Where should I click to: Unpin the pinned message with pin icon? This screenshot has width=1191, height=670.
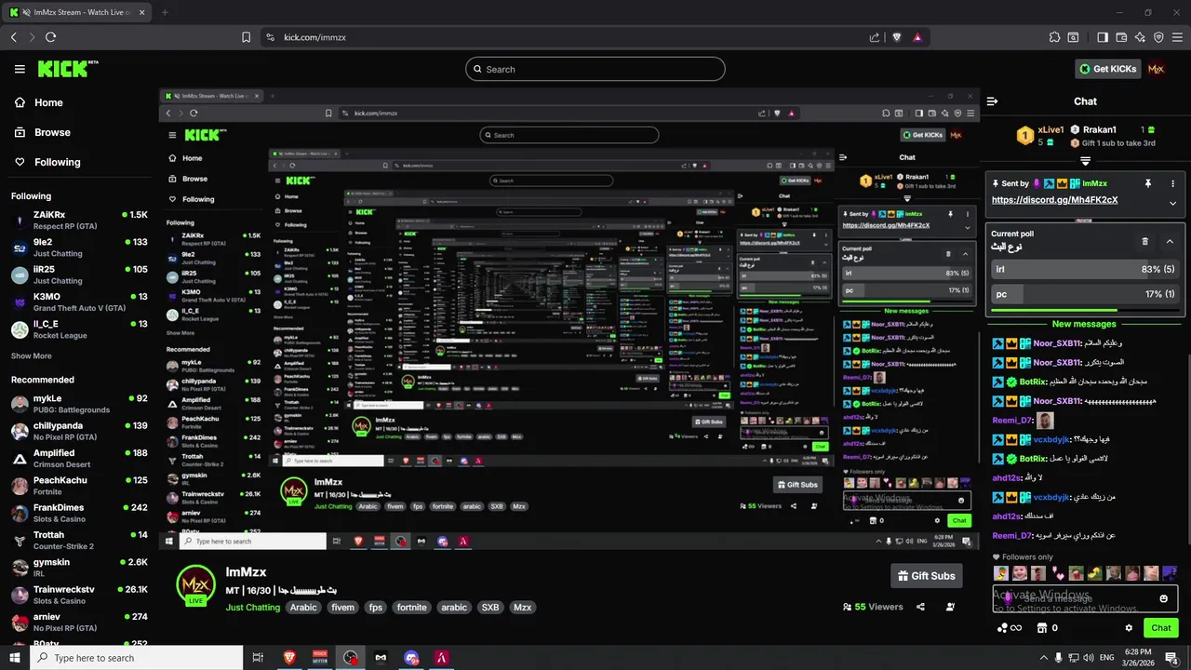click(1148, 184)
